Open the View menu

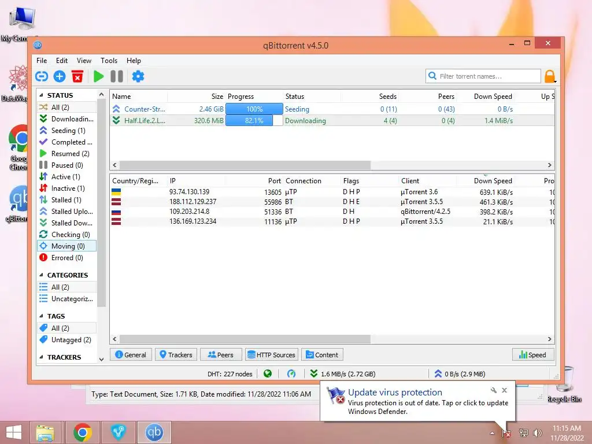(84, 61)
